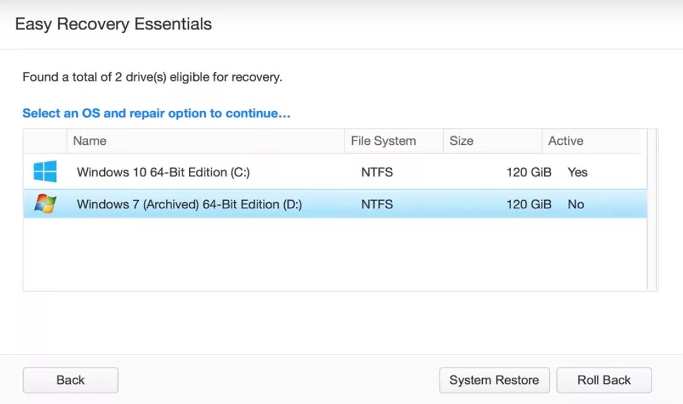683x404 pixels.
Task: Click NTFS in the Windows 7 row
Action: tap(377, 205)
